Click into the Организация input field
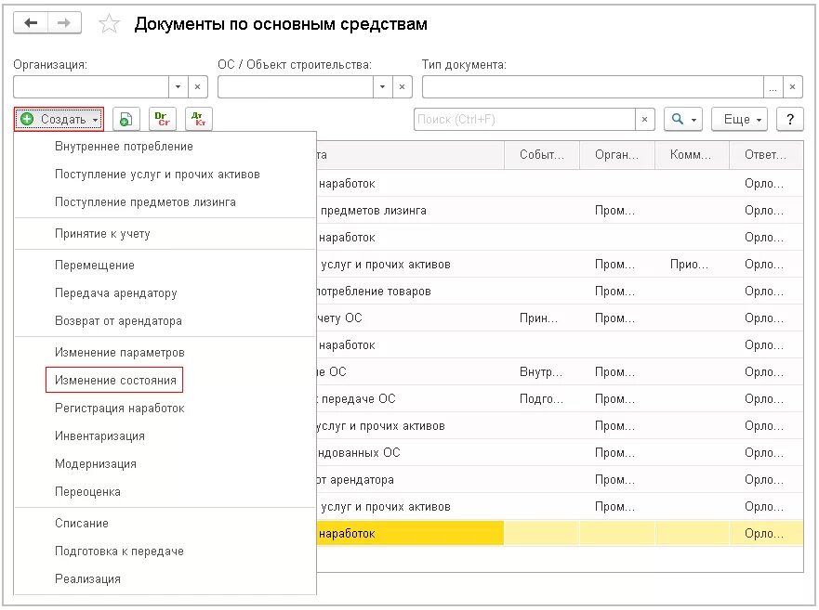The height and width of the screenshot is (610, 819). [x=91, y=86]
